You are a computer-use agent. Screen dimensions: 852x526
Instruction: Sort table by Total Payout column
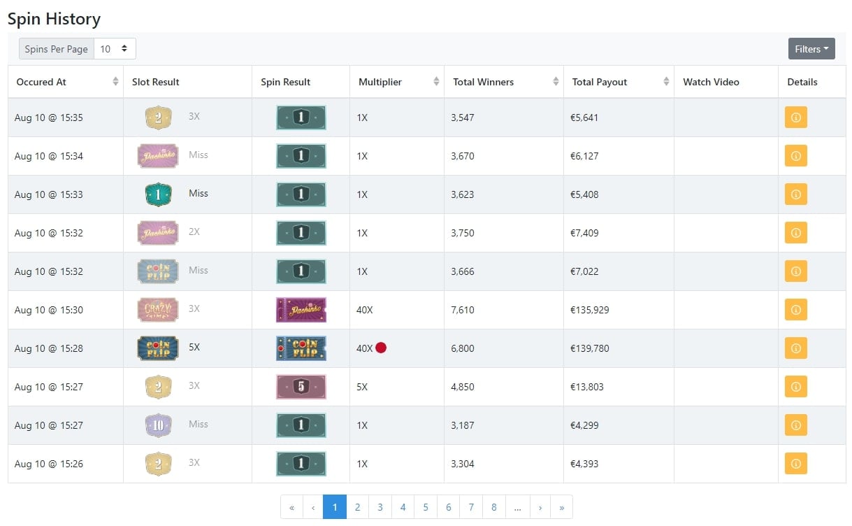666,82
